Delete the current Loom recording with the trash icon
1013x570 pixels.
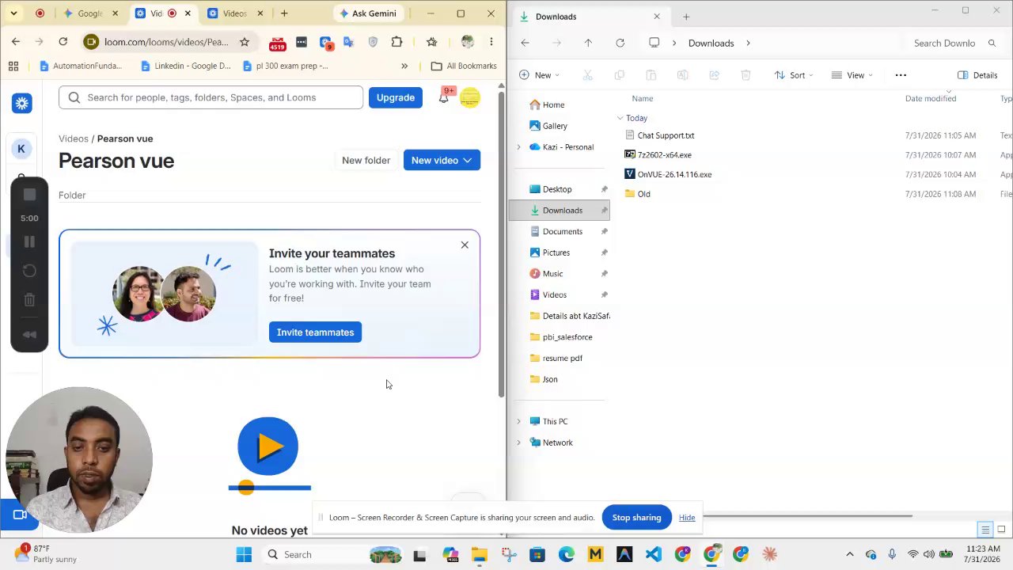(x=29, y=300)
